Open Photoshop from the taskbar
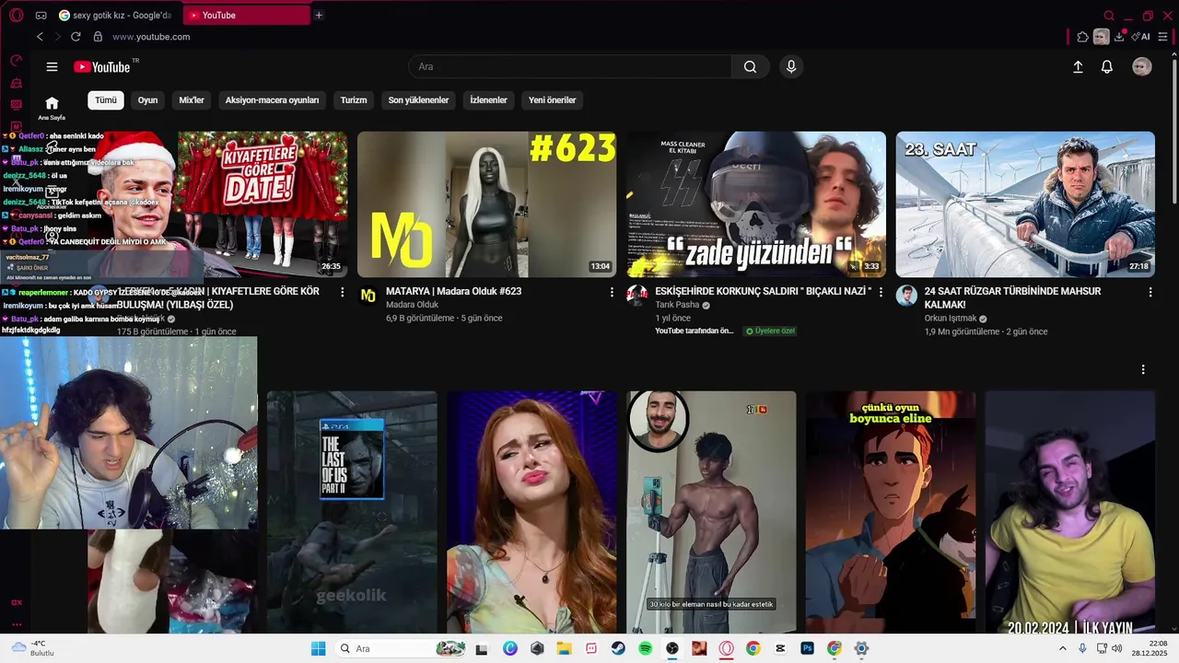 tap(808, 648)
